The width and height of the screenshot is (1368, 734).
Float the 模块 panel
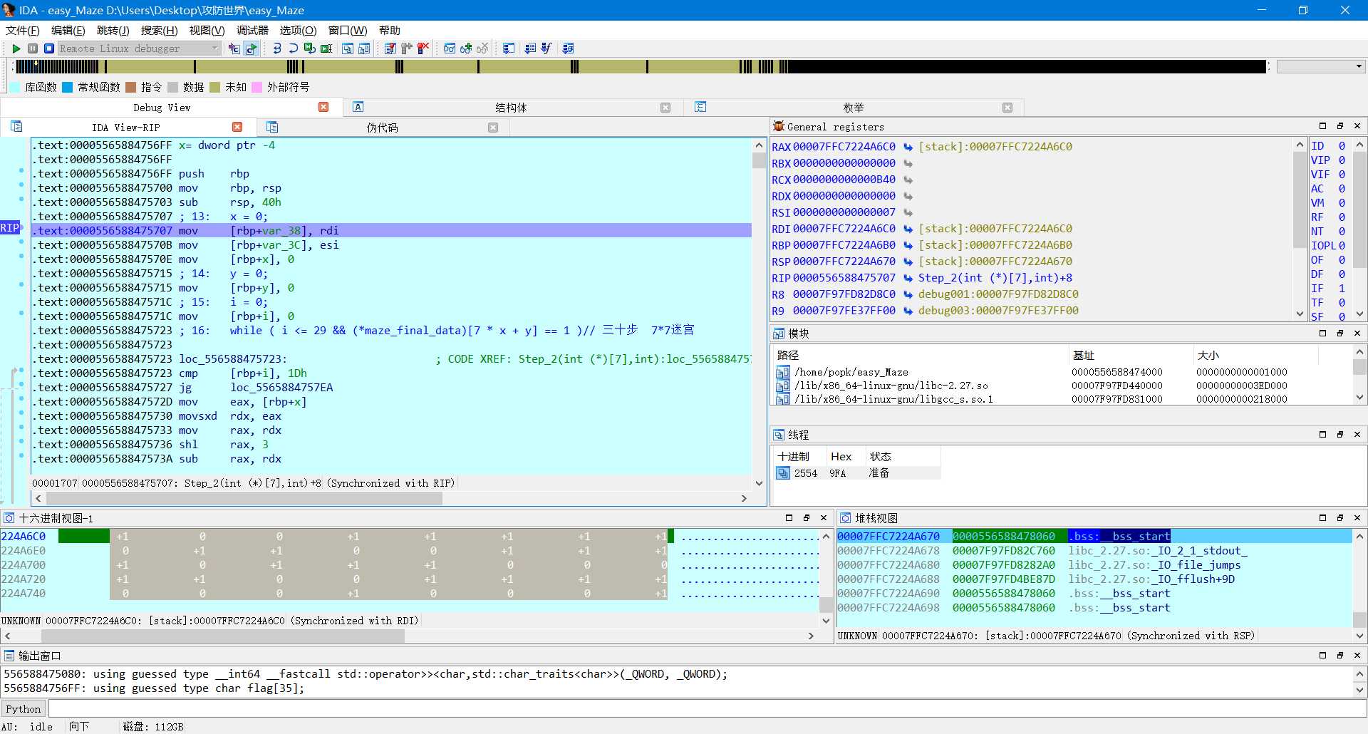[x=1340, y=333]
